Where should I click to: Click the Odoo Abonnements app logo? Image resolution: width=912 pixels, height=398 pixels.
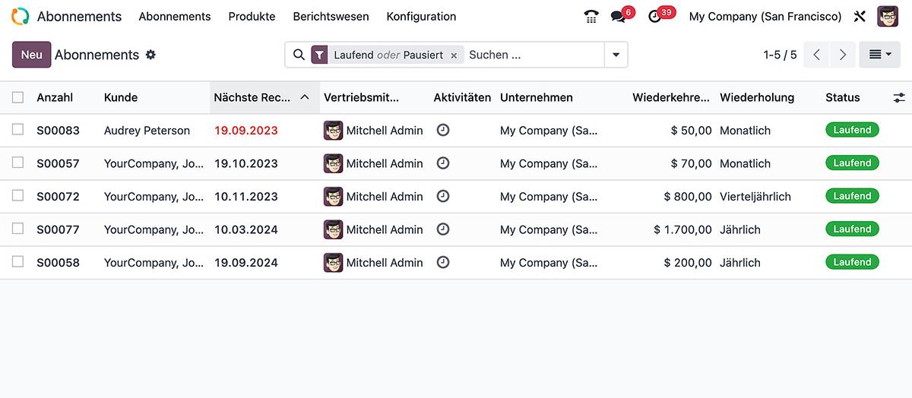[x=21, y=16]
